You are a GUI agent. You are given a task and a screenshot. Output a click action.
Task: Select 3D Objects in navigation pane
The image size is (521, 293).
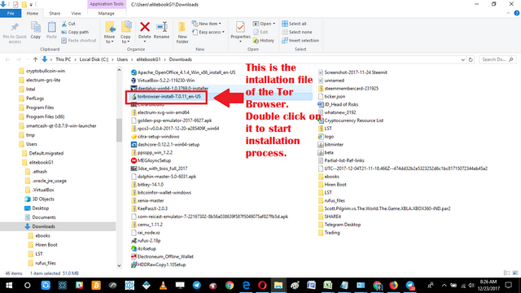pyautogui.click(x=43, y=199)
